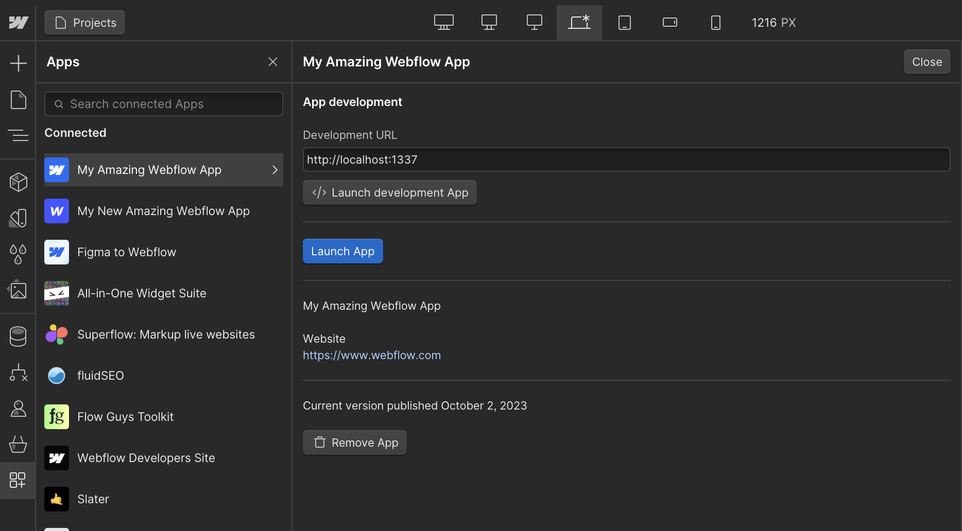
Task: Click the Remove App button
Action: 355,442
